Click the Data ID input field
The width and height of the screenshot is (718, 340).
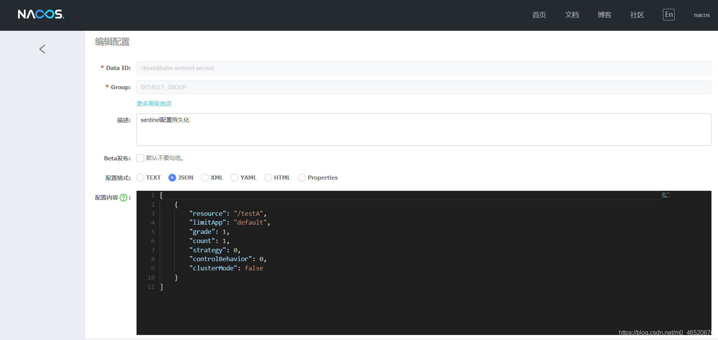pos(424,68)
